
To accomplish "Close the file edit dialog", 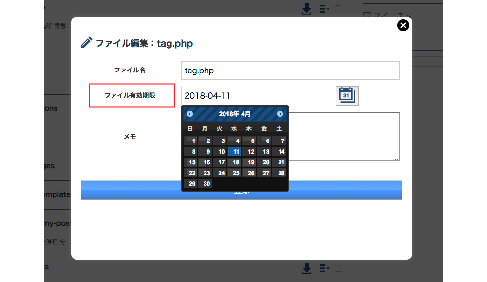I will (x=403, y=25).
